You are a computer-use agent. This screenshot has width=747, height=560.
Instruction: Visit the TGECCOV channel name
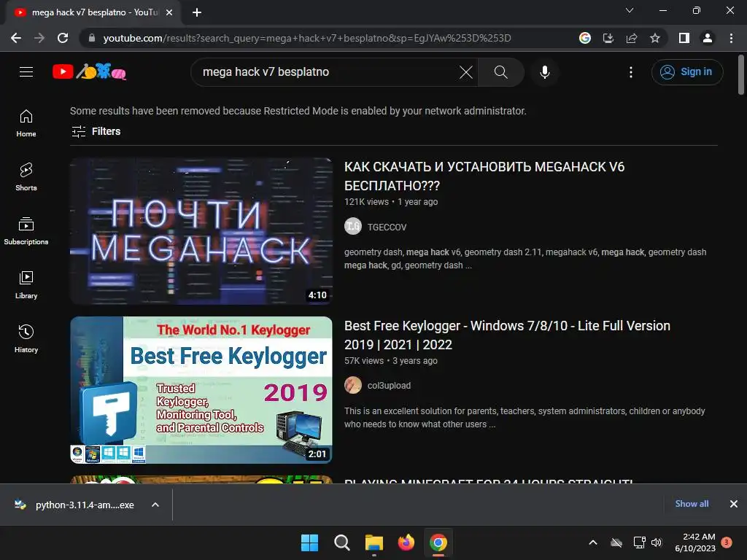(x=387, y=227)
